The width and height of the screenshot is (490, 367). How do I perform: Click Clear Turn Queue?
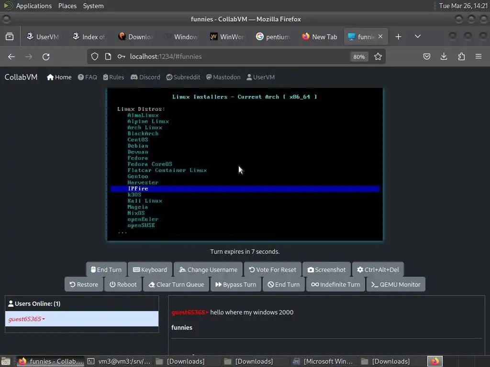tap(176, 284)
